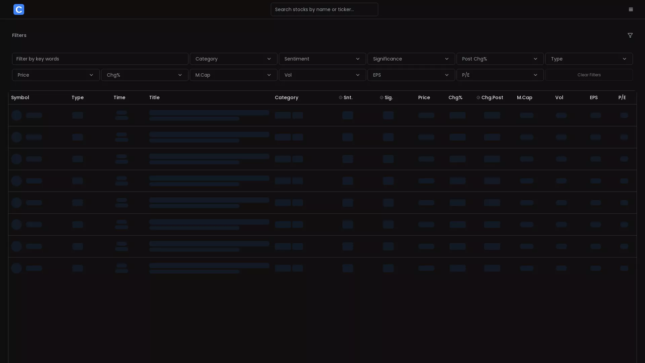Select the Chg% column header

[455, 97]
